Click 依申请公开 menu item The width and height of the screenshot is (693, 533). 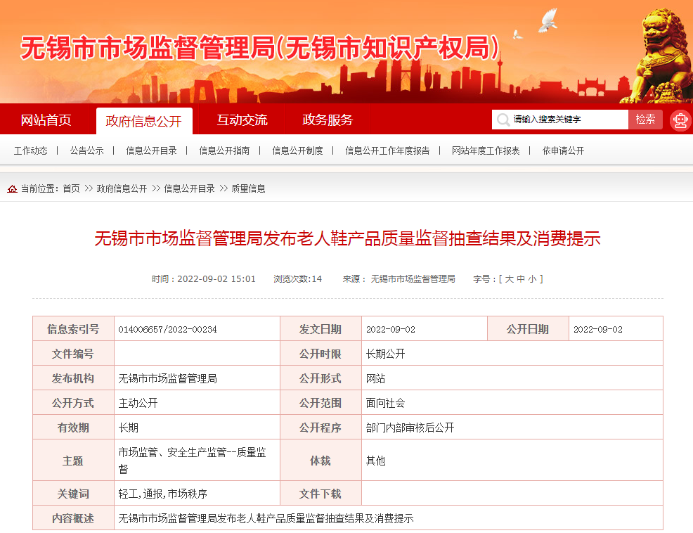tap(563, 150)
